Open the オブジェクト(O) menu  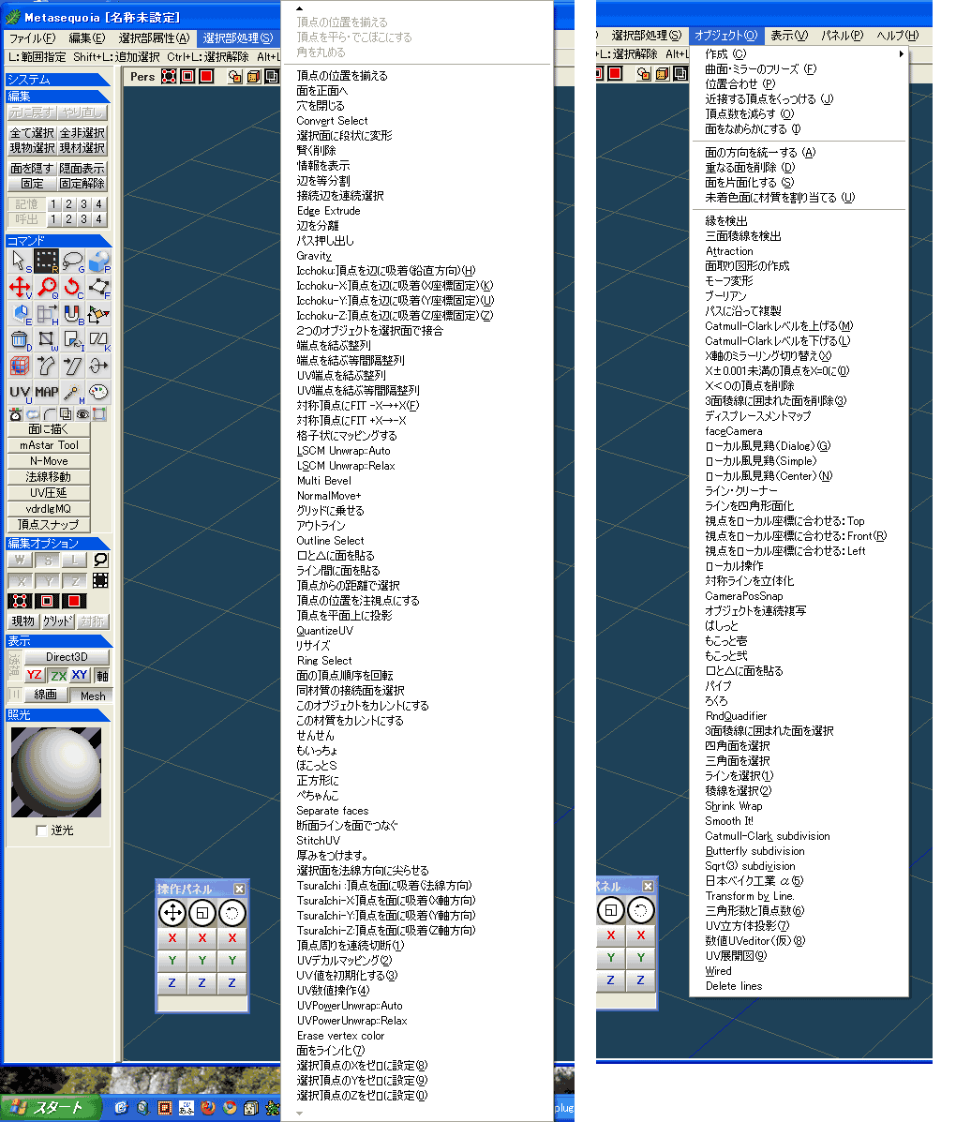725,35
